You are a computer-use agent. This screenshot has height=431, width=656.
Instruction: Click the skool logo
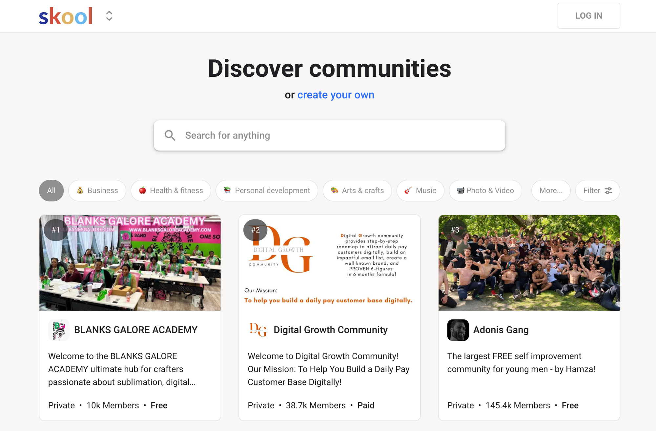click(66, 16)
